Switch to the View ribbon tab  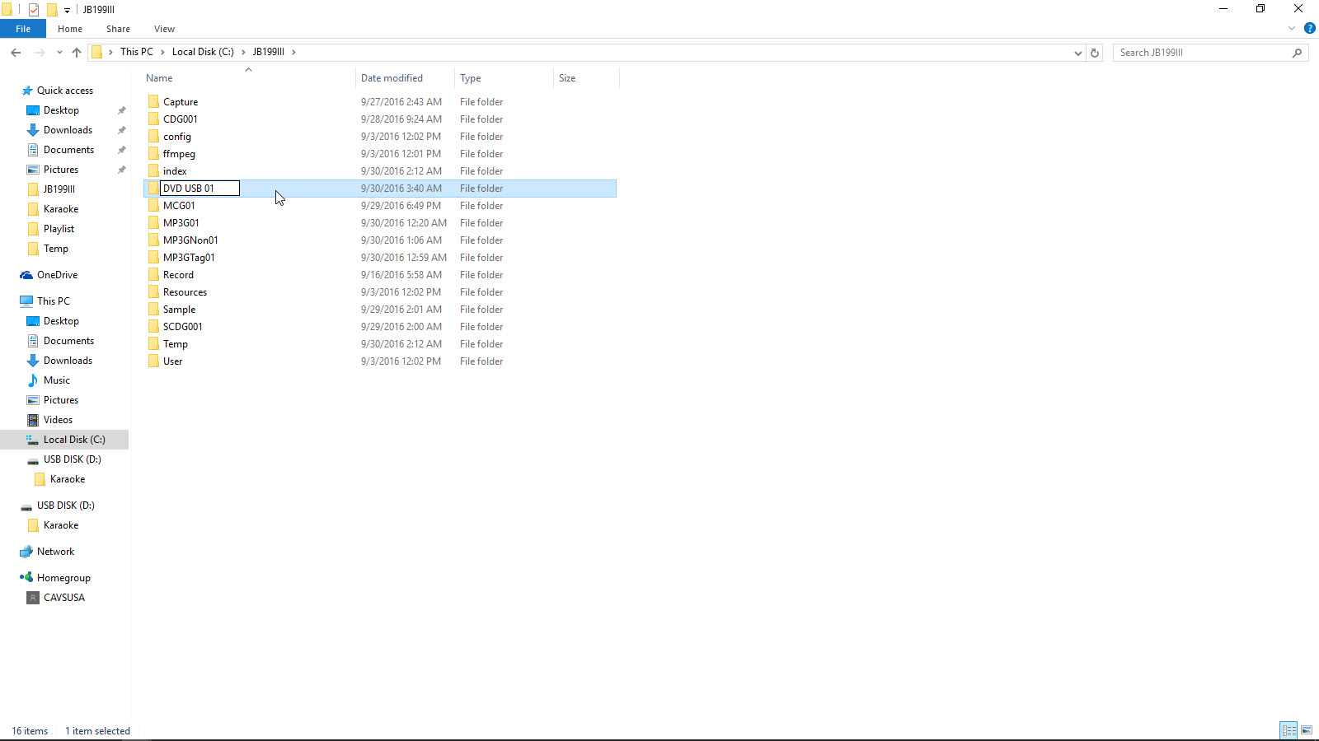pyautogui.click(x=164, y=29)
